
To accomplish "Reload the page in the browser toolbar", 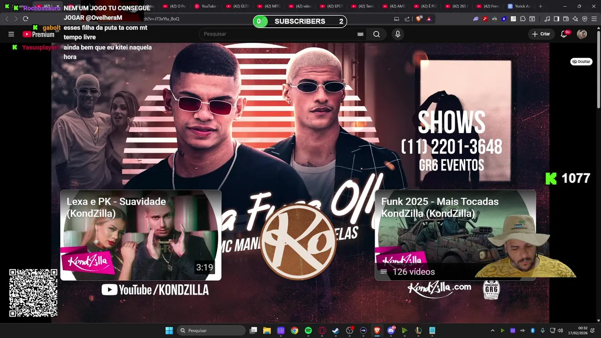I will click(x=26, y=19).
